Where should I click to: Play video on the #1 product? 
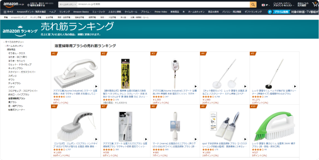coord(96,86)
